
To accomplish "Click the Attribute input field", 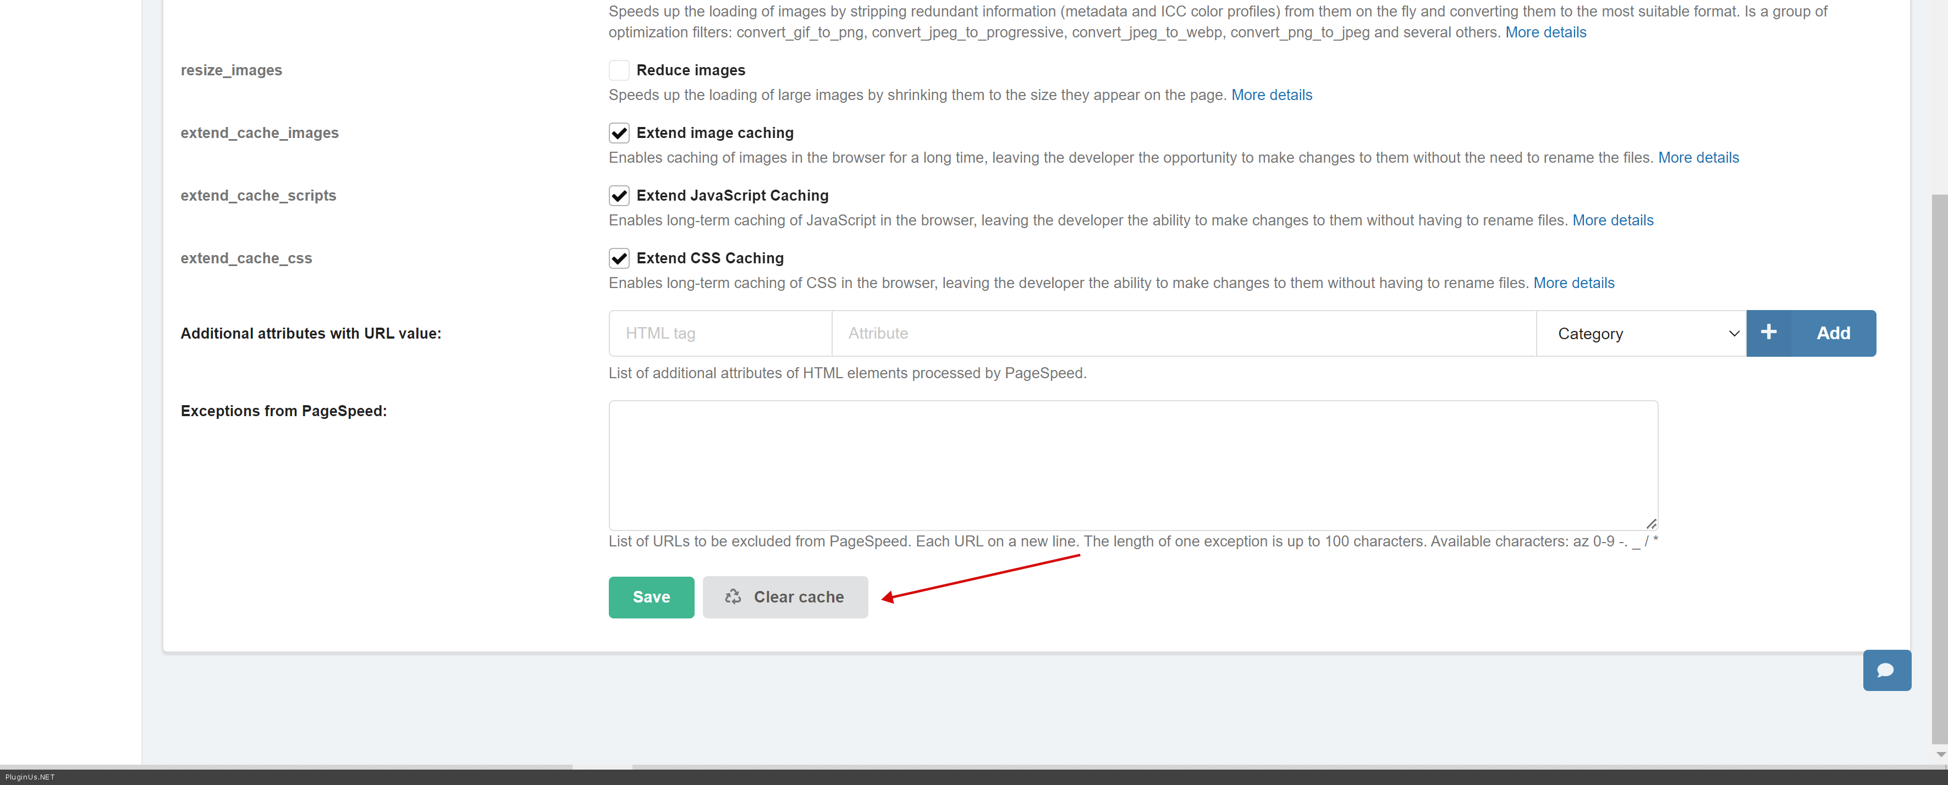I will (x=1182, y=333).
